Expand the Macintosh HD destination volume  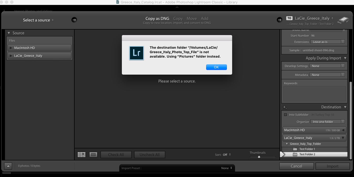tap(343, 130)
